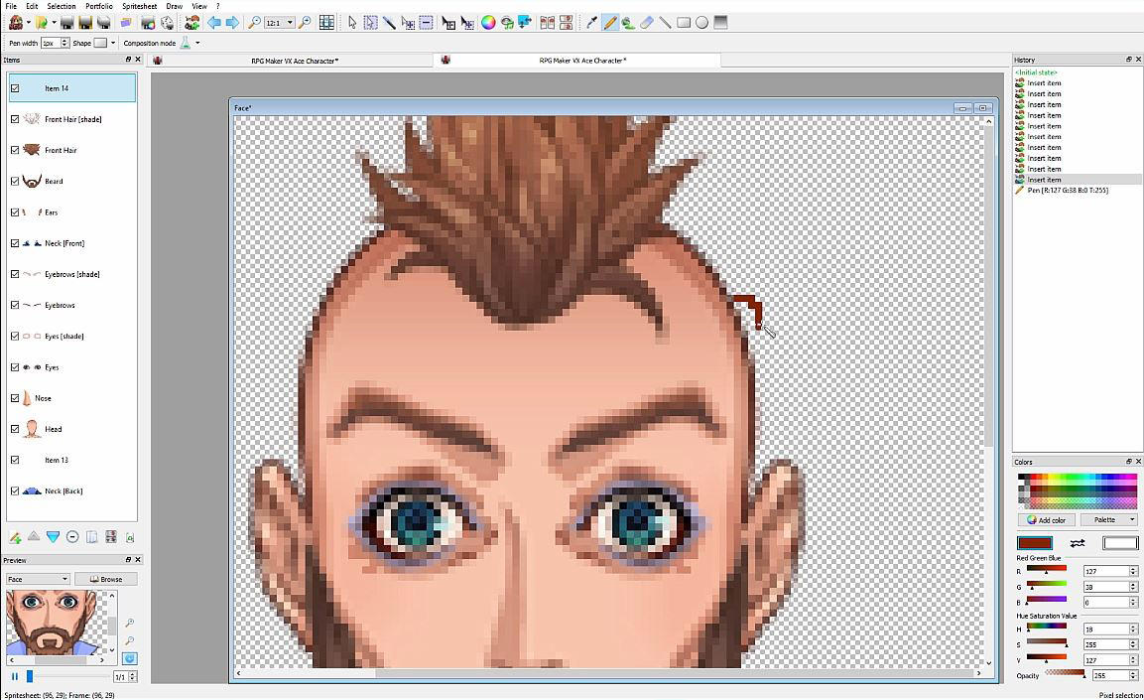Open the Draw menu
The image size is (1144, 700).
pyautogui.click(x=173, y=6)
